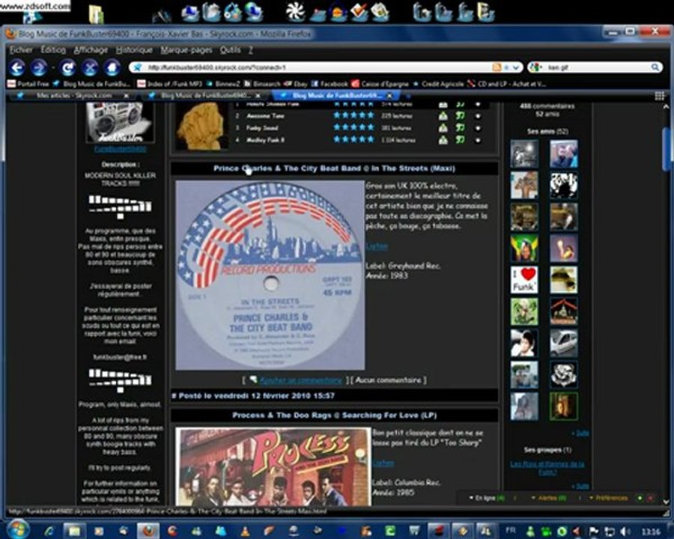This screenshot has height=539, width=674.
Task: Open the FunkBuster69400 profile link under the boombox
Action: point(120,149)
